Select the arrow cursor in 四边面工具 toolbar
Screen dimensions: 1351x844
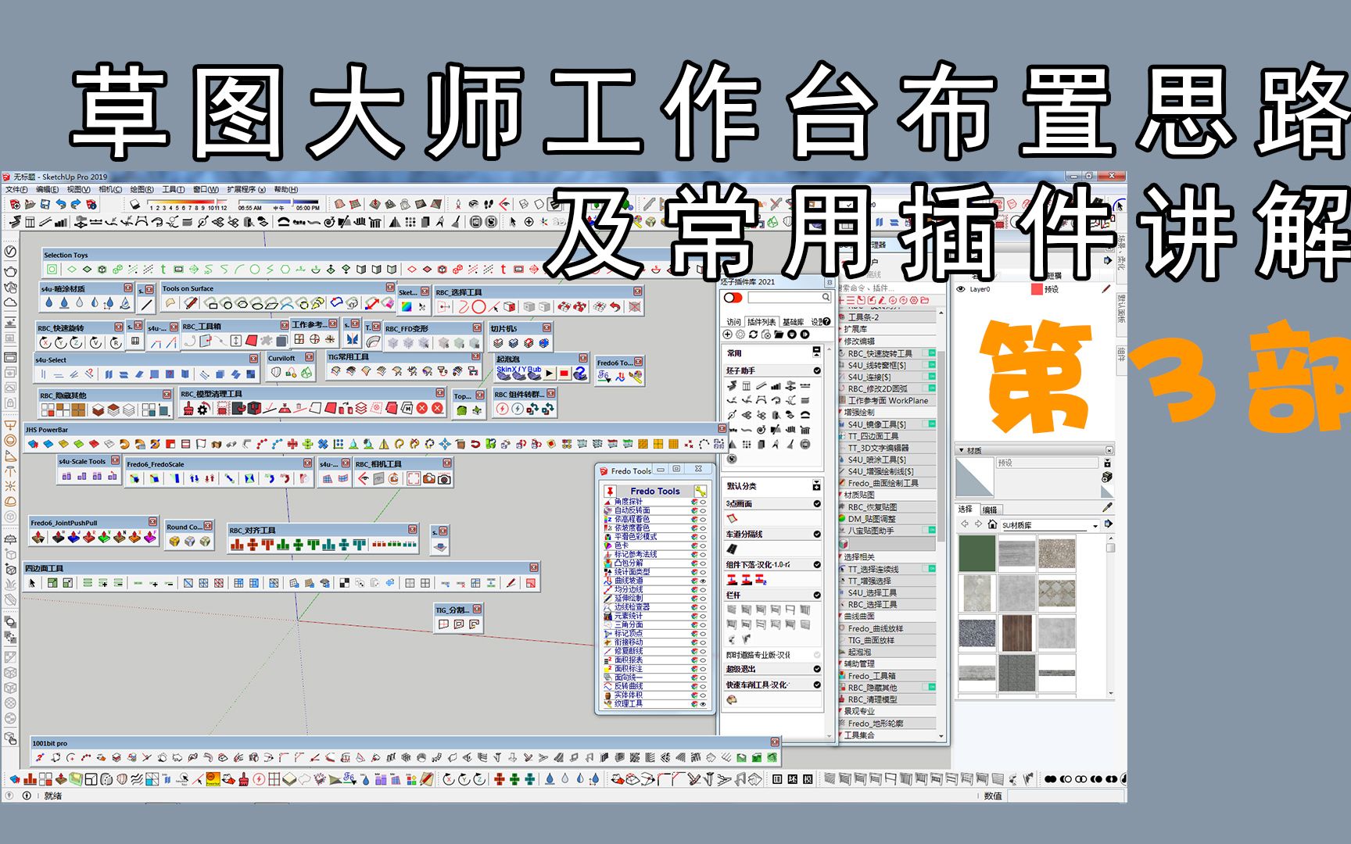pyautogui.click(x=32, y=583)
